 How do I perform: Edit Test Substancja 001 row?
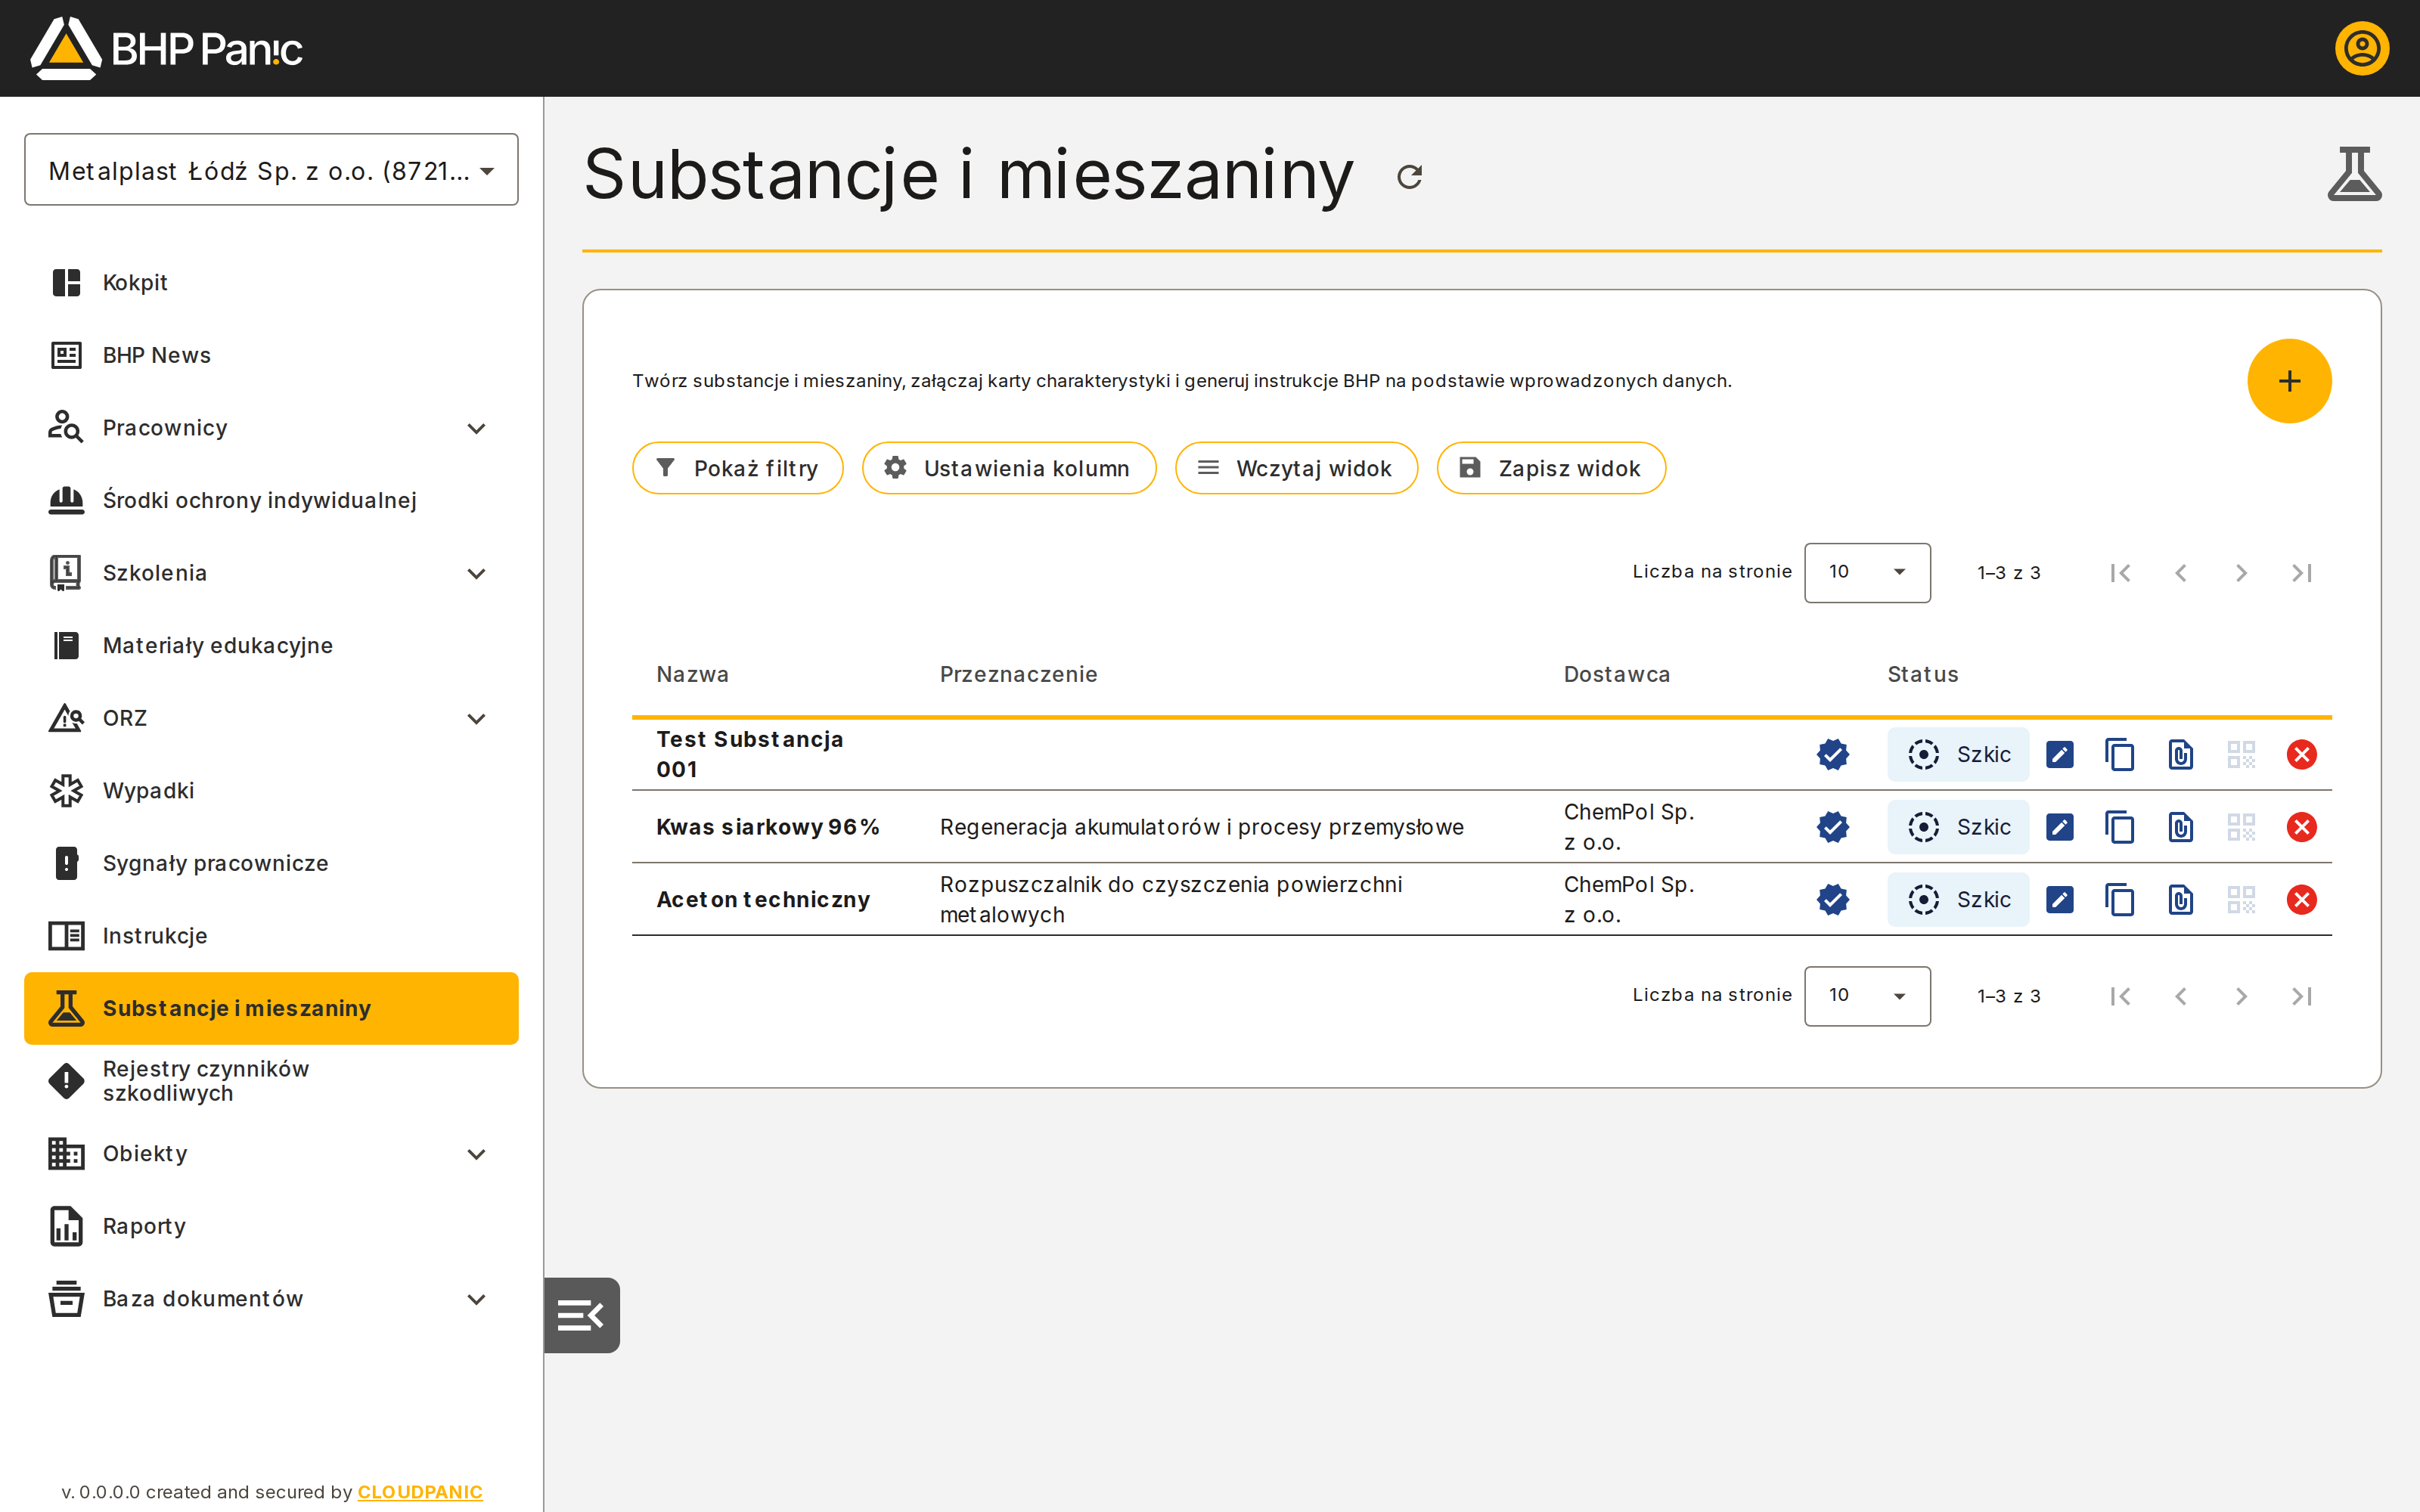tap(2059, 754)
